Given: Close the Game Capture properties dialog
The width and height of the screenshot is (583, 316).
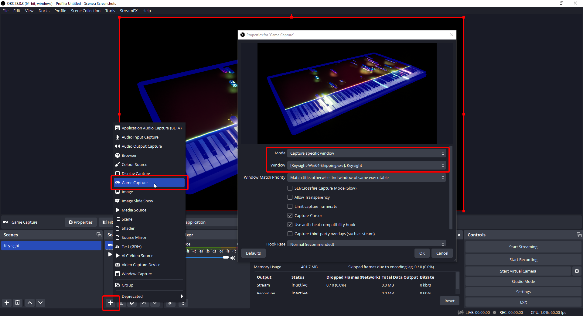Looking at the screenshot, I should (x=452, y=35).
